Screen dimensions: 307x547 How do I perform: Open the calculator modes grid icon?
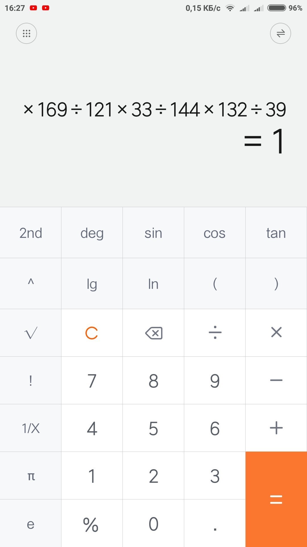click(x=26, y=33)
